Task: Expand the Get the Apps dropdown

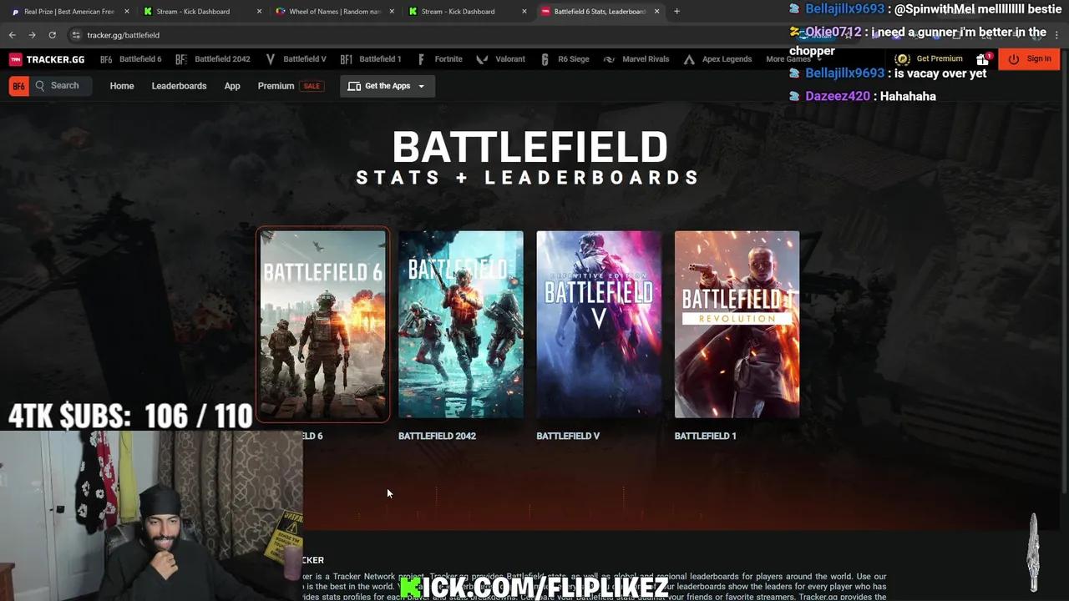Action: click(x=387, y=86)
